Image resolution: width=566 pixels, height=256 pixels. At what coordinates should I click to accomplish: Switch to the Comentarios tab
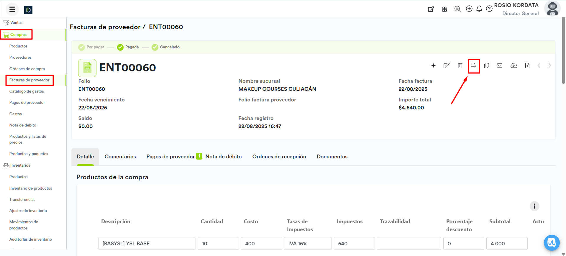point(120,157)
